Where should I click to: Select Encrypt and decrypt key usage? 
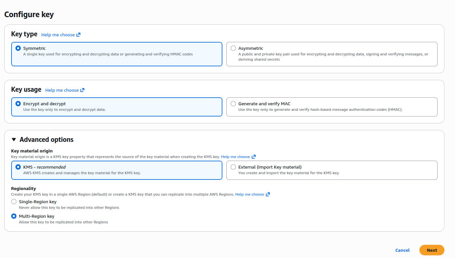[18, 103]
